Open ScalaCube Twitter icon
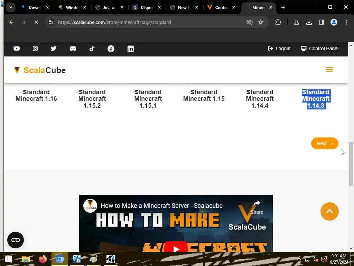 click(54, 48)
